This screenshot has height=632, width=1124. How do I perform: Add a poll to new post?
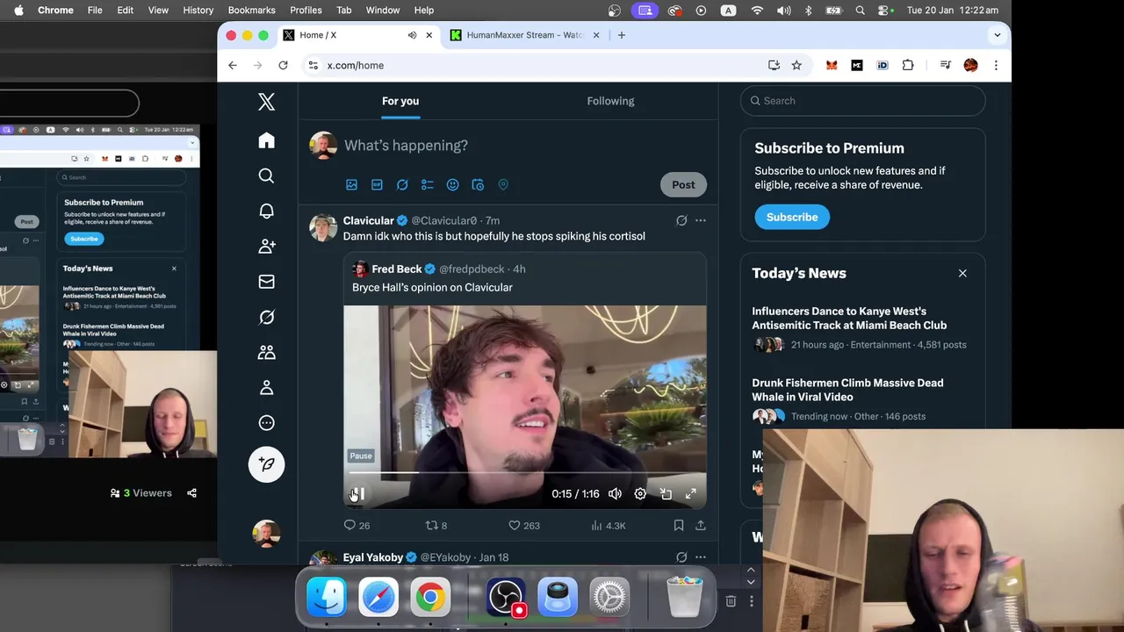427,184
